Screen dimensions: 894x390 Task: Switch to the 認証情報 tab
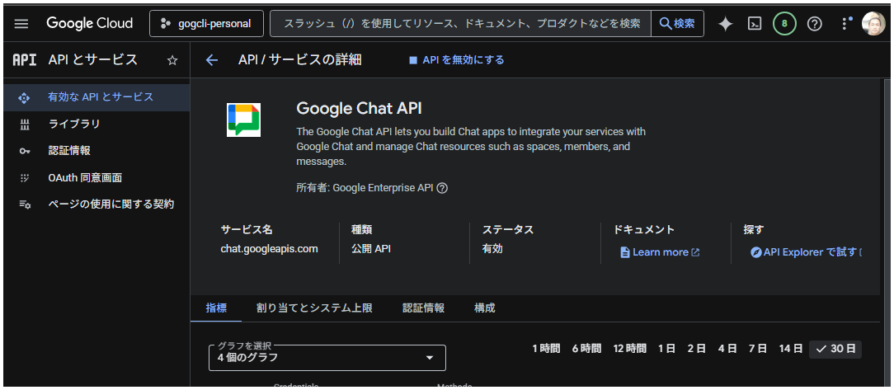pyautogui.click(x=424, y=308)
